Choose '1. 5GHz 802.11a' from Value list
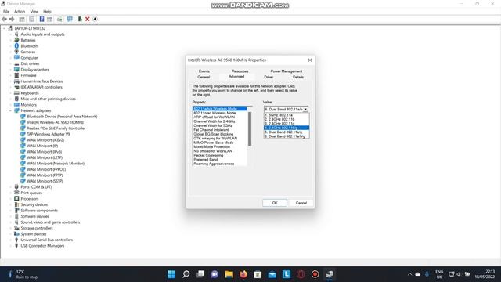 point(287,115)
